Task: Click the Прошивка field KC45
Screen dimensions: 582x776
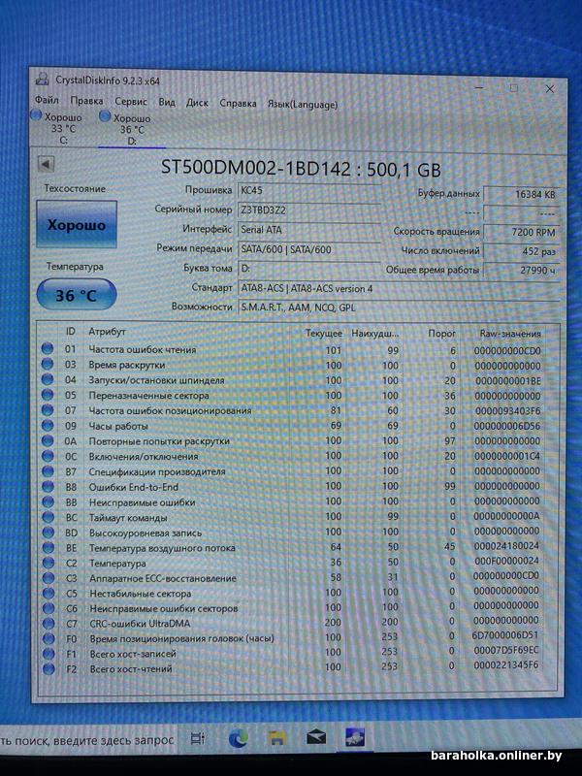Action: pos(308,190)
